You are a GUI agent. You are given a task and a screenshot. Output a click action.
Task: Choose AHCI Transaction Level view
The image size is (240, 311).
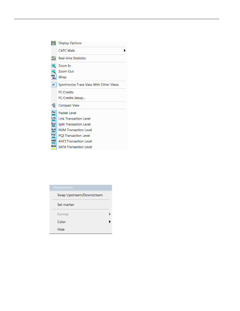tap(75, 141)
